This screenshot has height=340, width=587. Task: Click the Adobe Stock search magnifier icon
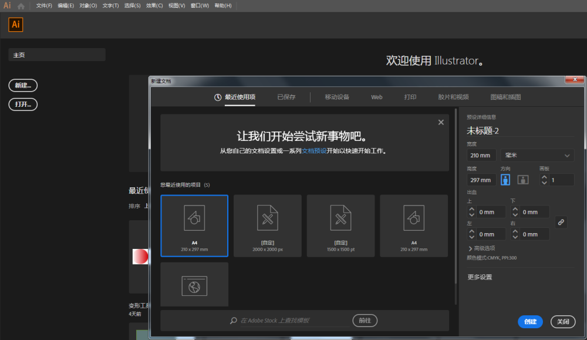(233, 321)
